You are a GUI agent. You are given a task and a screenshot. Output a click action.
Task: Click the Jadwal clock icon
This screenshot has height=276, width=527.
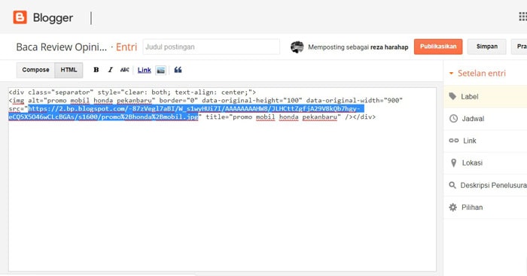point(453,119)
